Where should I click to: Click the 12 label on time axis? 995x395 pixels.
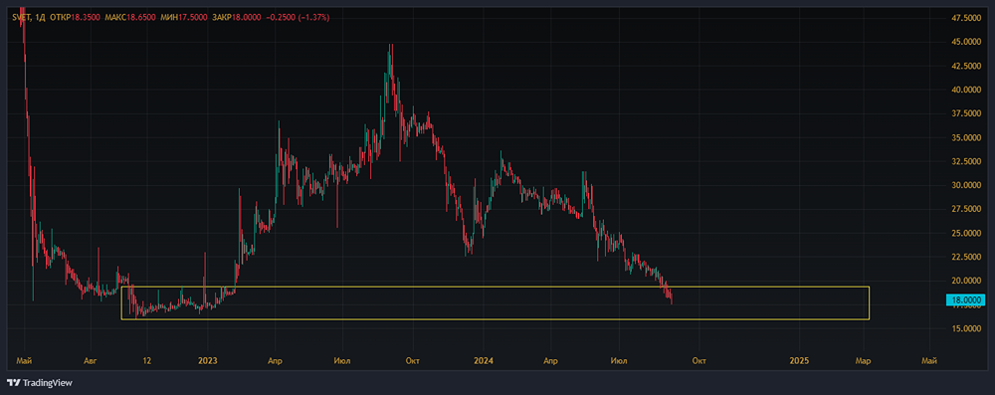point(146,361)
